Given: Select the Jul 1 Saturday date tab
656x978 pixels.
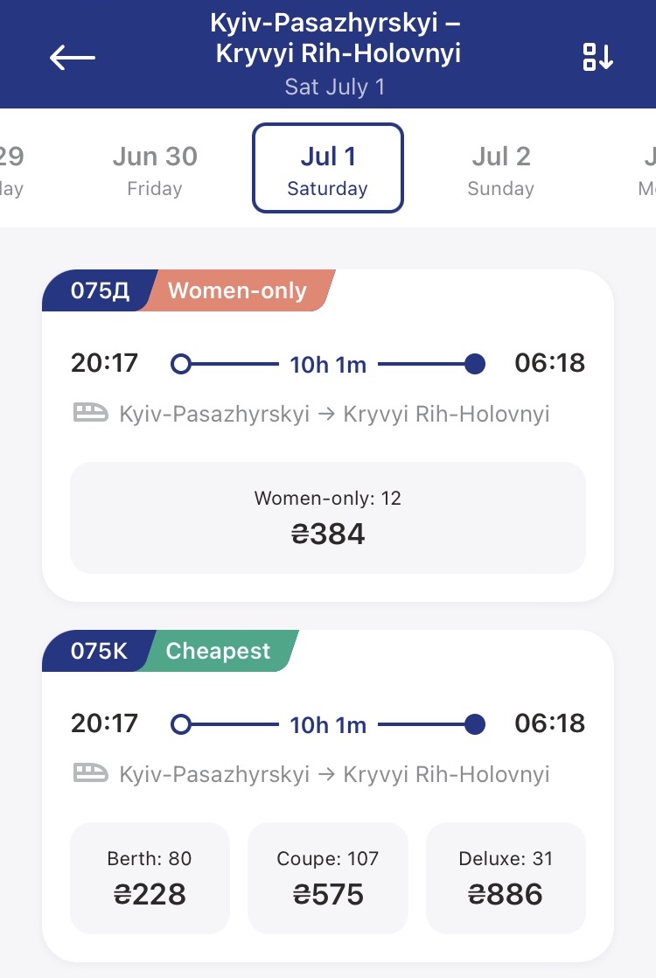Looking at the screenshot, I should pyautogui.click(x=328, y=169).
